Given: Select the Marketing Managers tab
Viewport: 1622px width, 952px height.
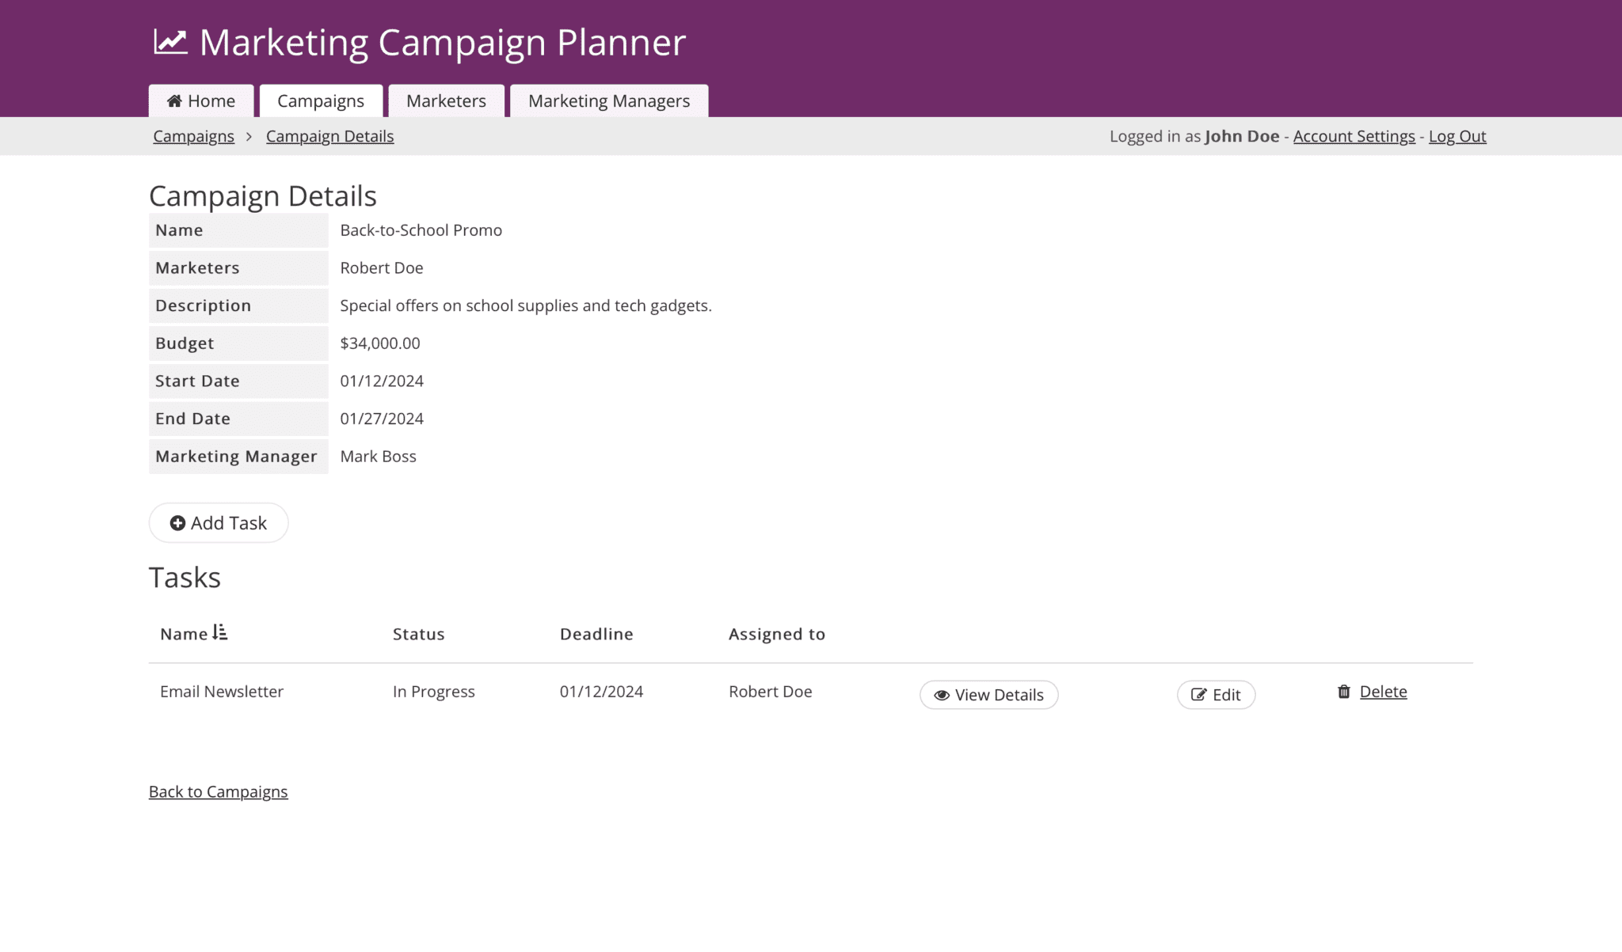Looking at the screenshot, I should tap(608, 101).
